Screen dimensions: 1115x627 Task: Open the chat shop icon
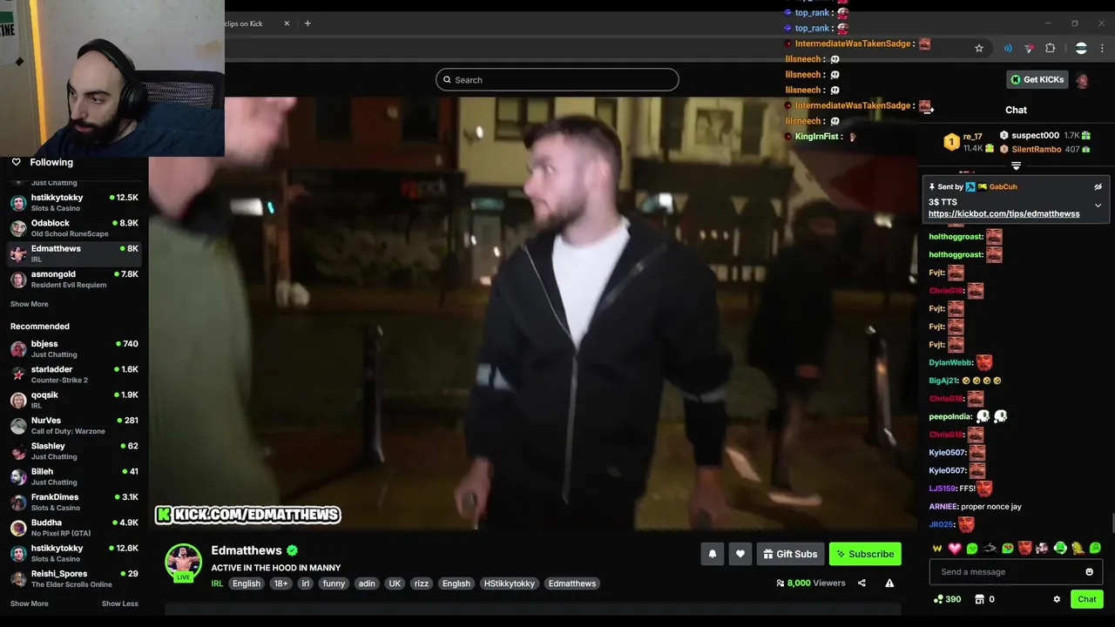(x=979, y=599)
